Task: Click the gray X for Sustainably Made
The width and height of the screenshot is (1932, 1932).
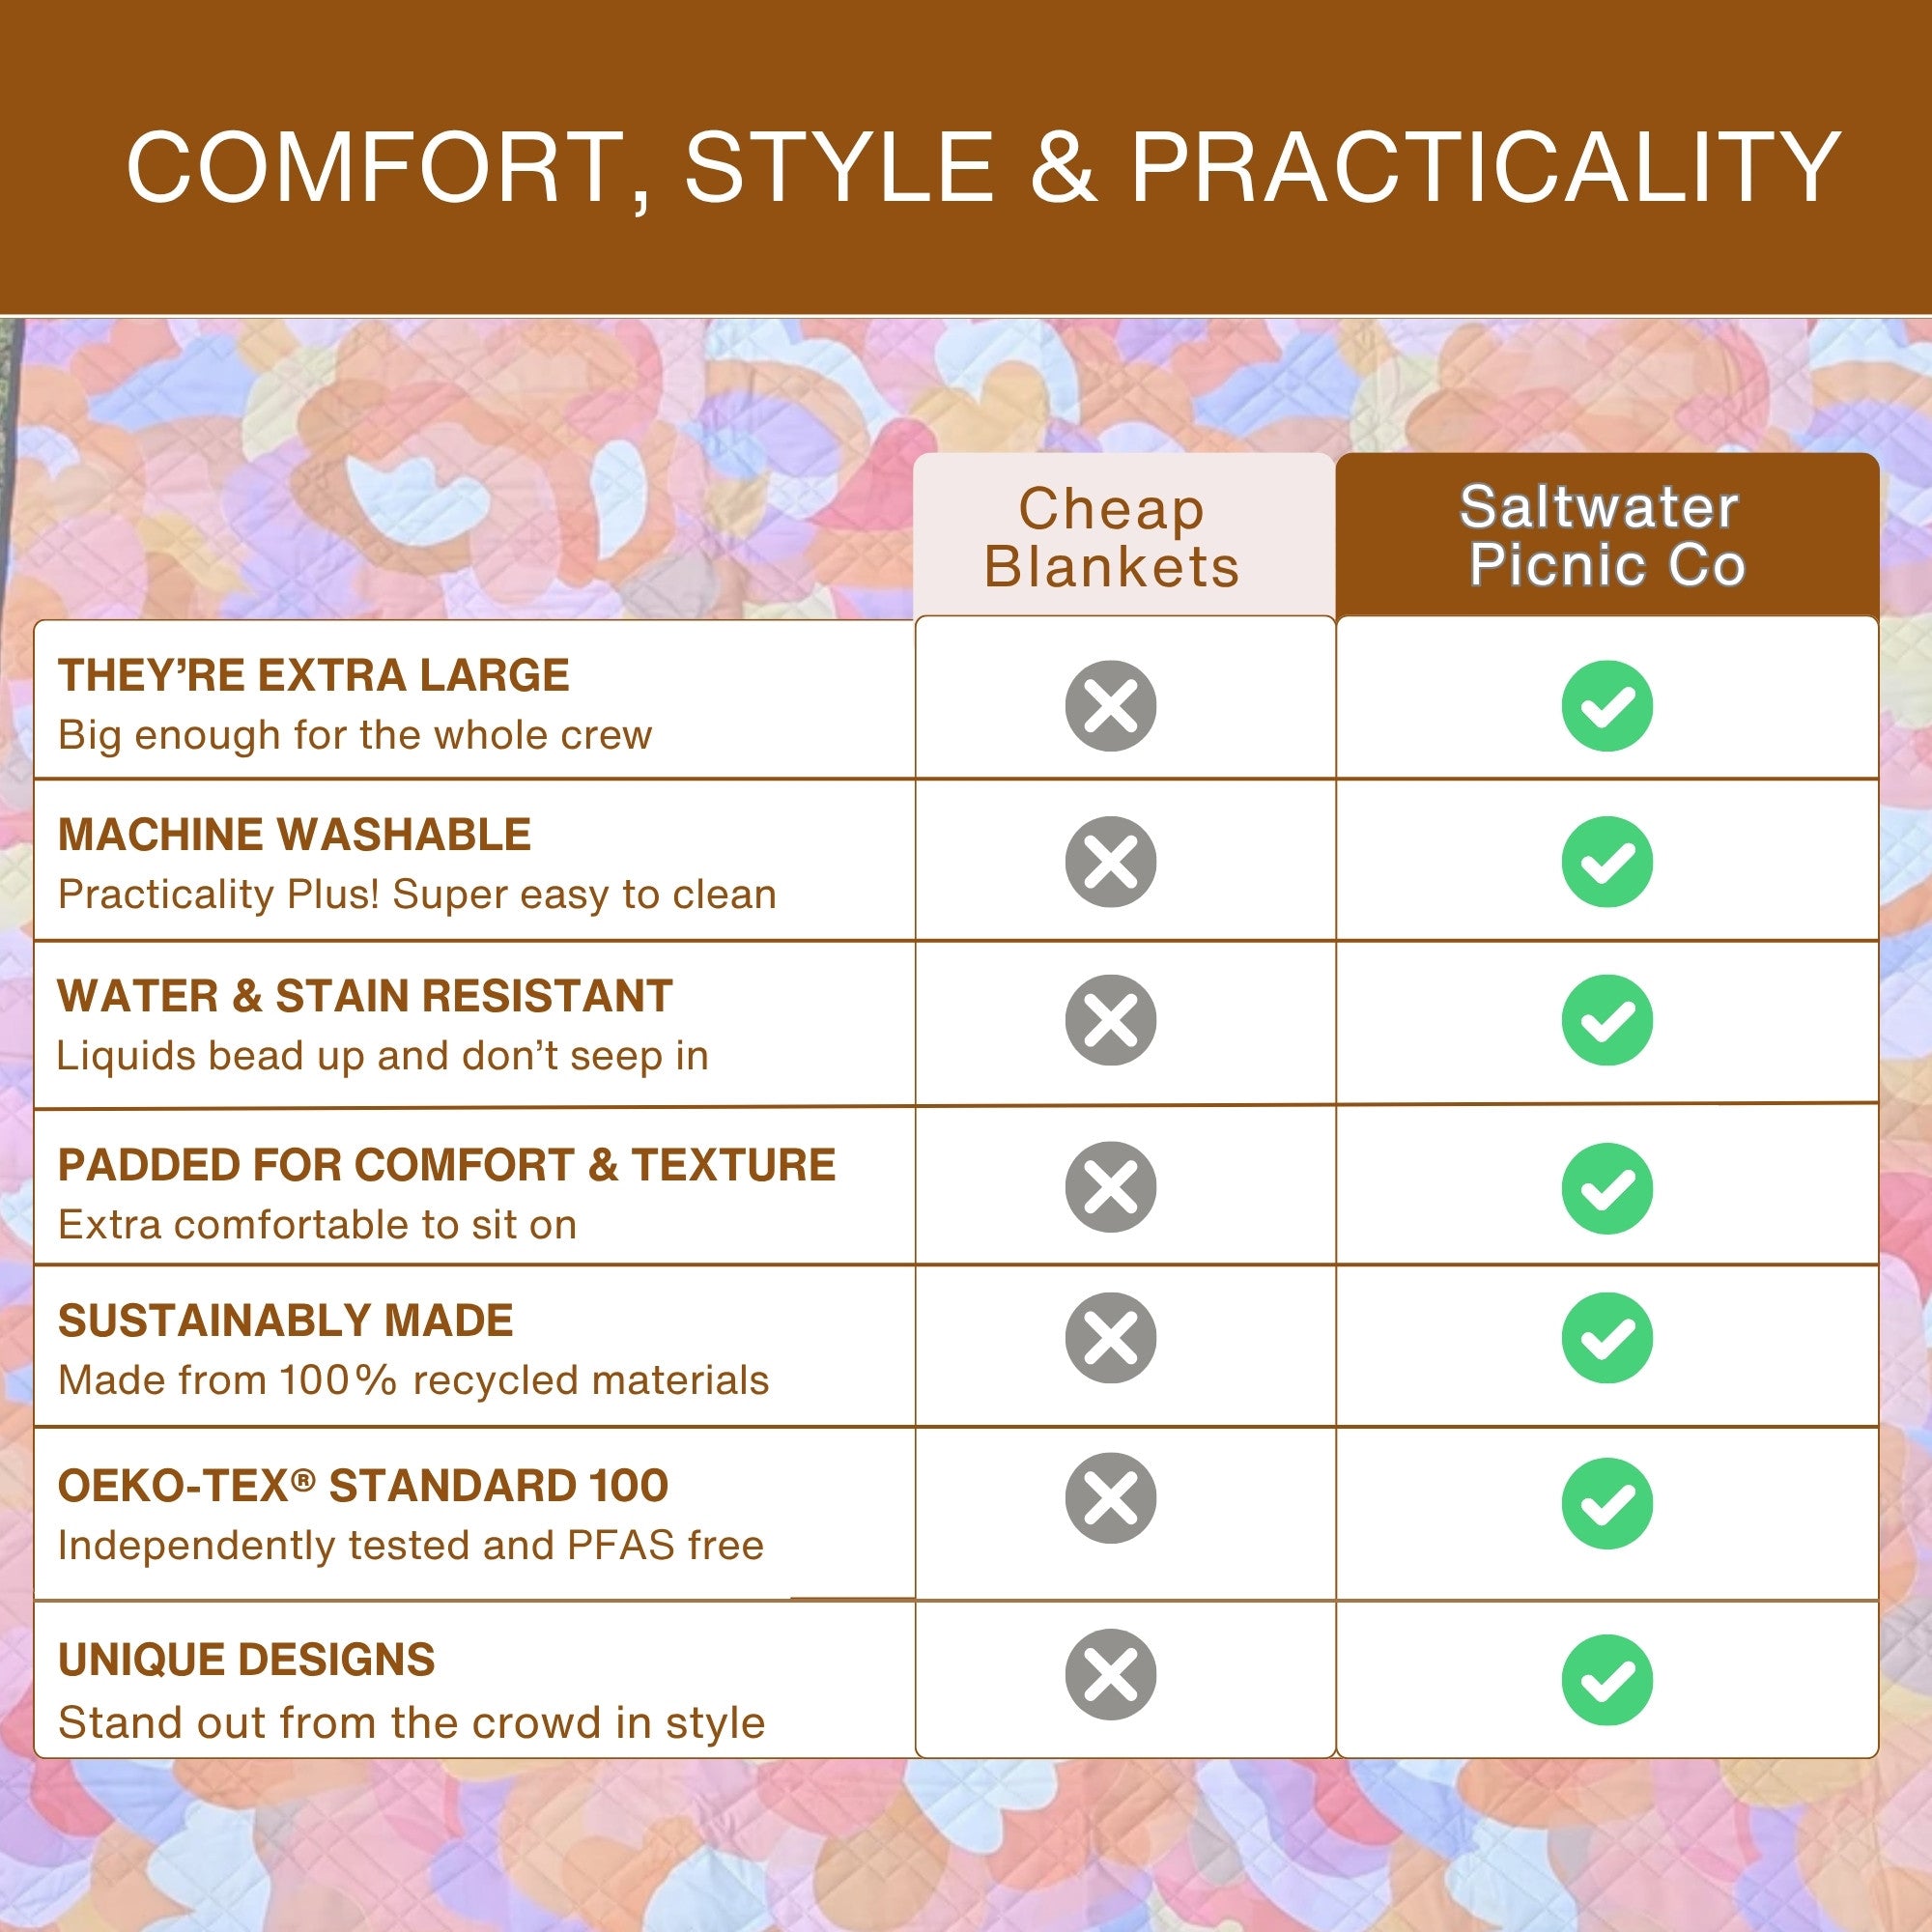Action: [1110, 1338]
